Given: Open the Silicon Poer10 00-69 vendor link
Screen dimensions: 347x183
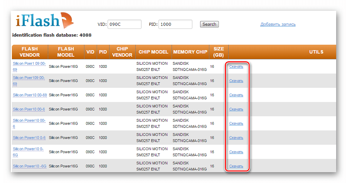Looking at the screenshot, I should point(30,95).
